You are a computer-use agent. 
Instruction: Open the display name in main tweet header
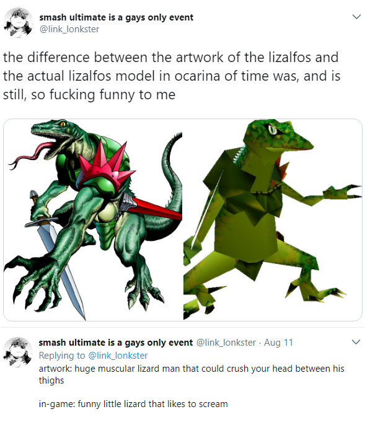click(116, 17)
